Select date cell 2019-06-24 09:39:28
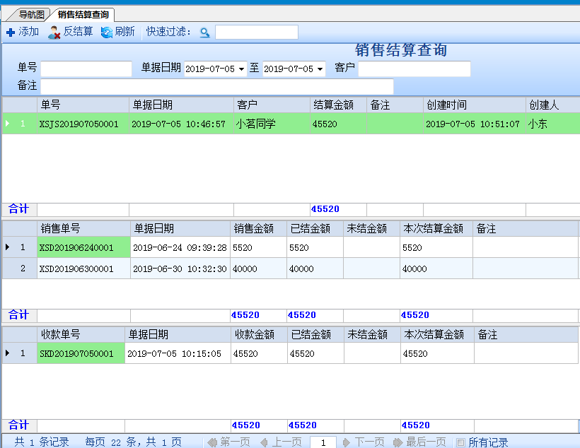The image size is (580, 448). tap(180, 247)
